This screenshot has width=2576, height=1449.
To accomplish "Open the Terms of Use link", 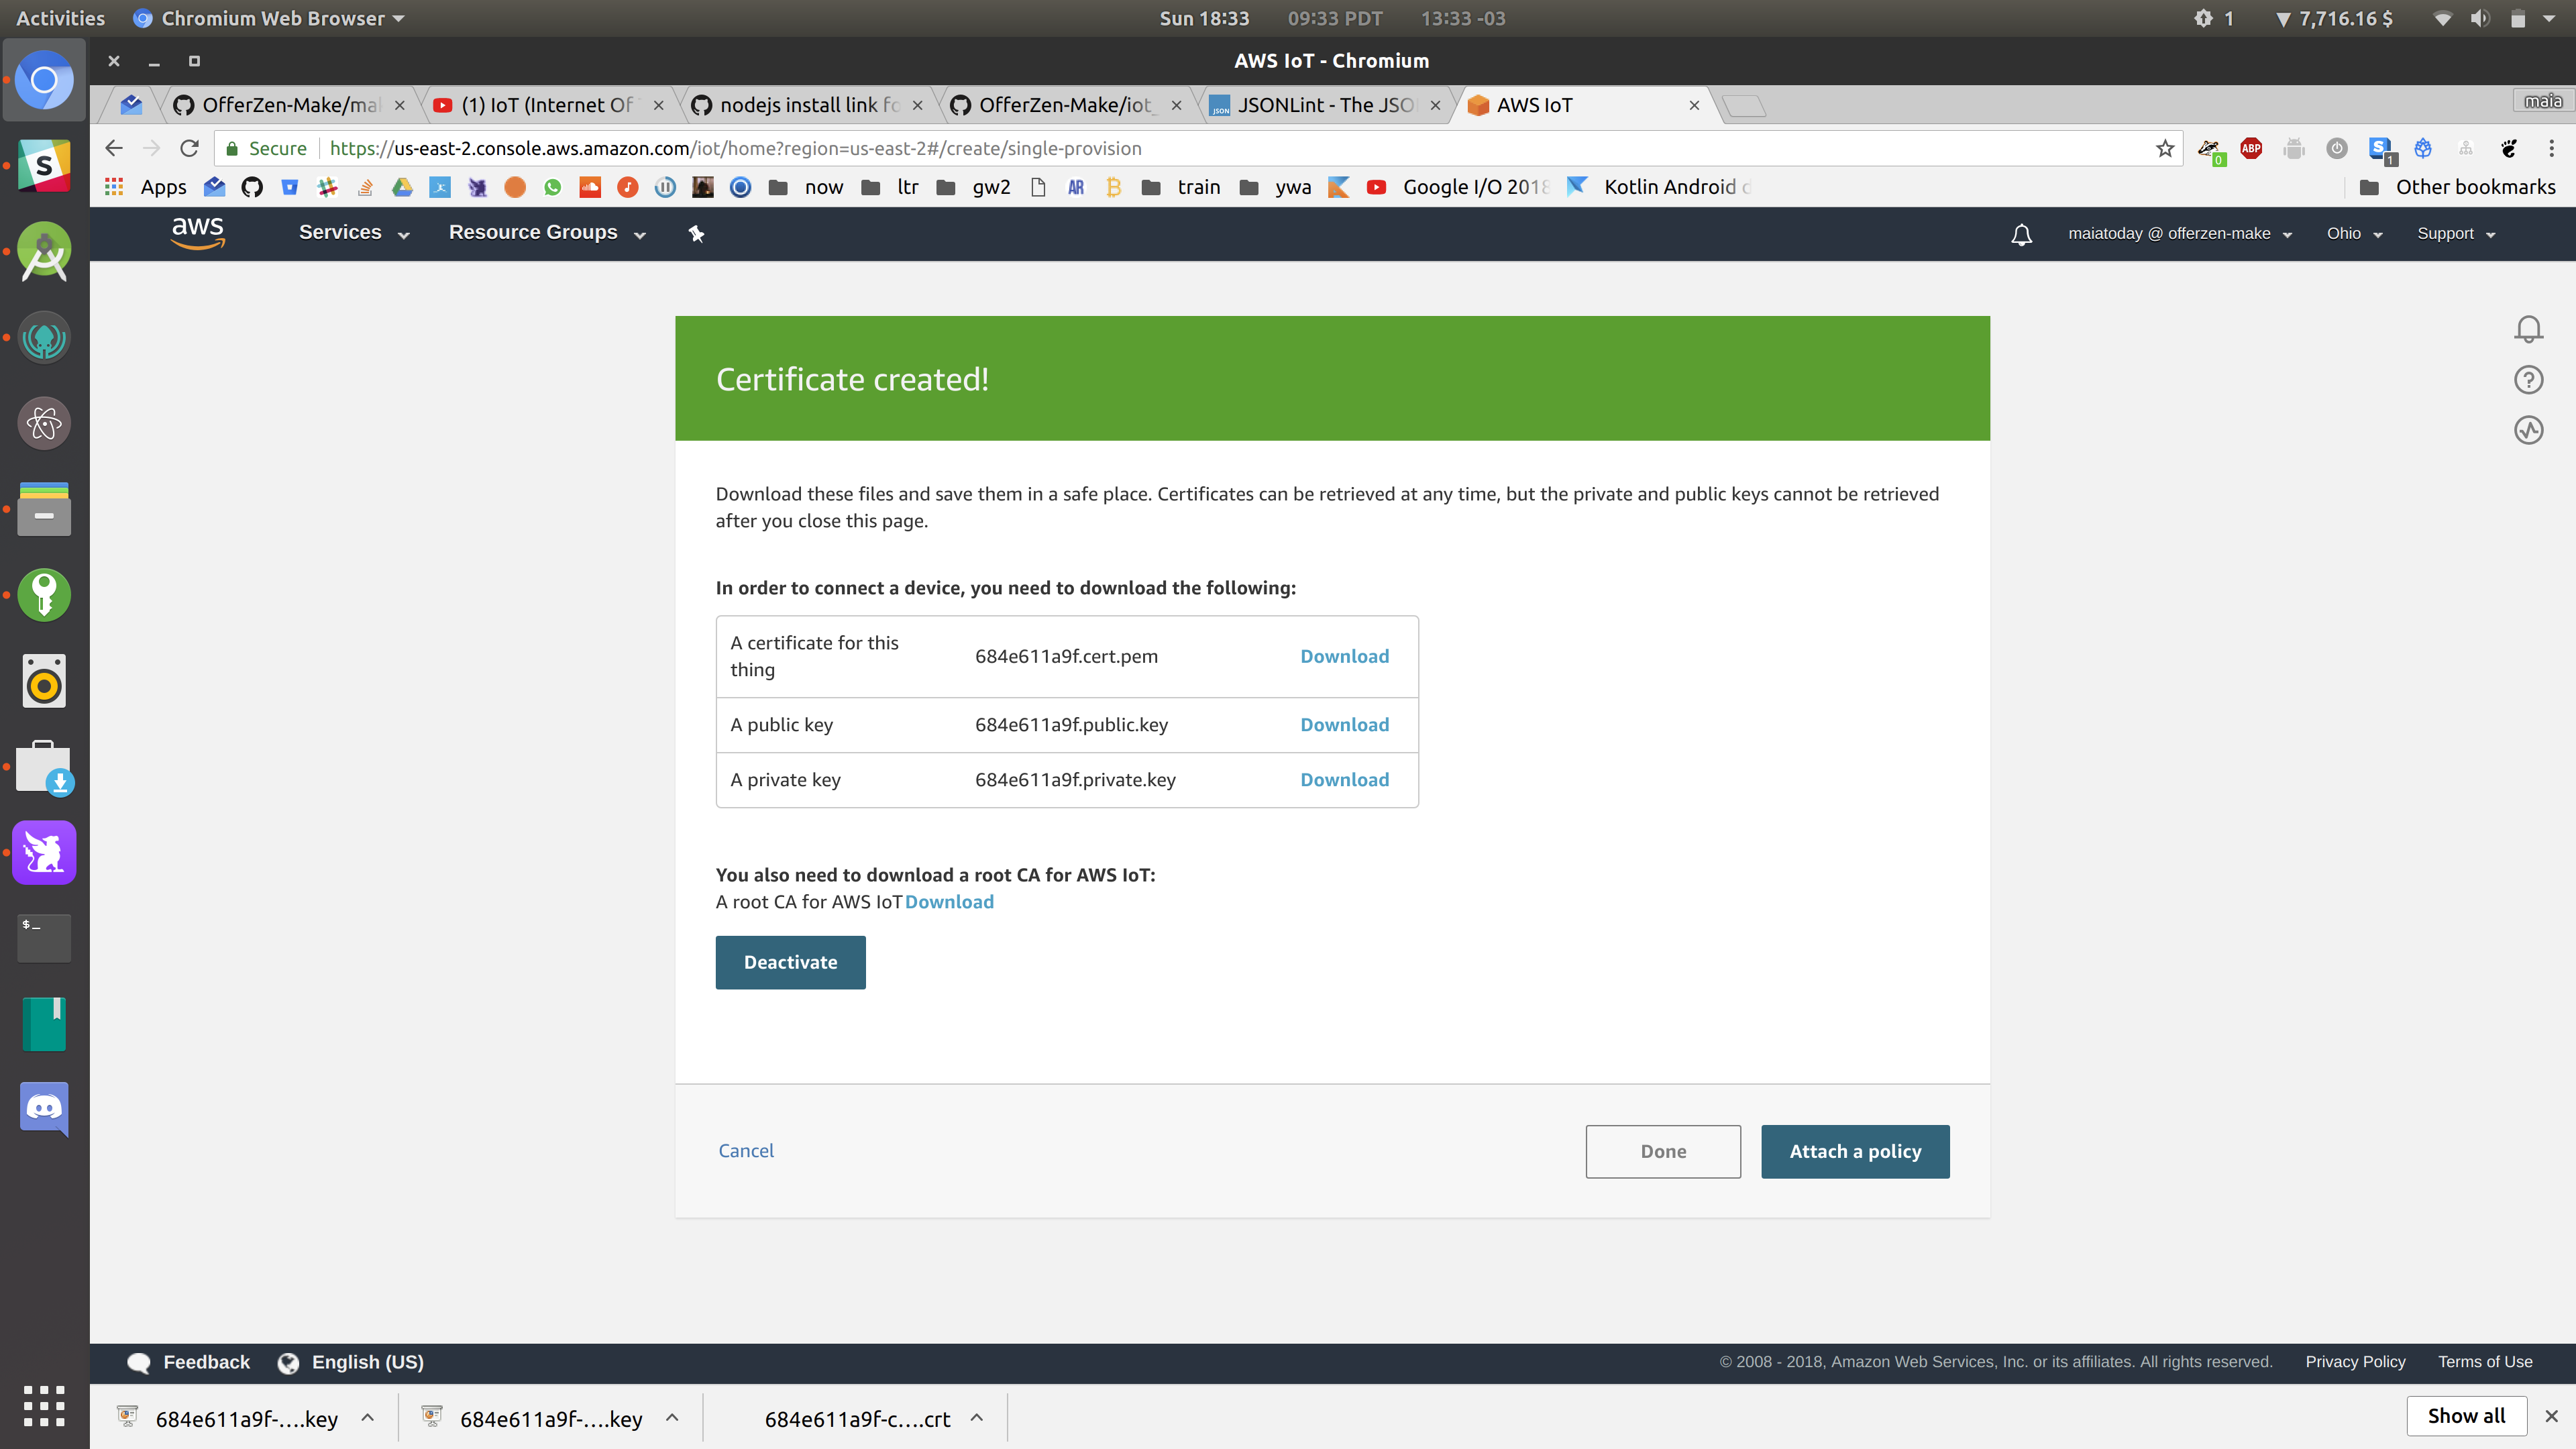I will 2485,1362.
